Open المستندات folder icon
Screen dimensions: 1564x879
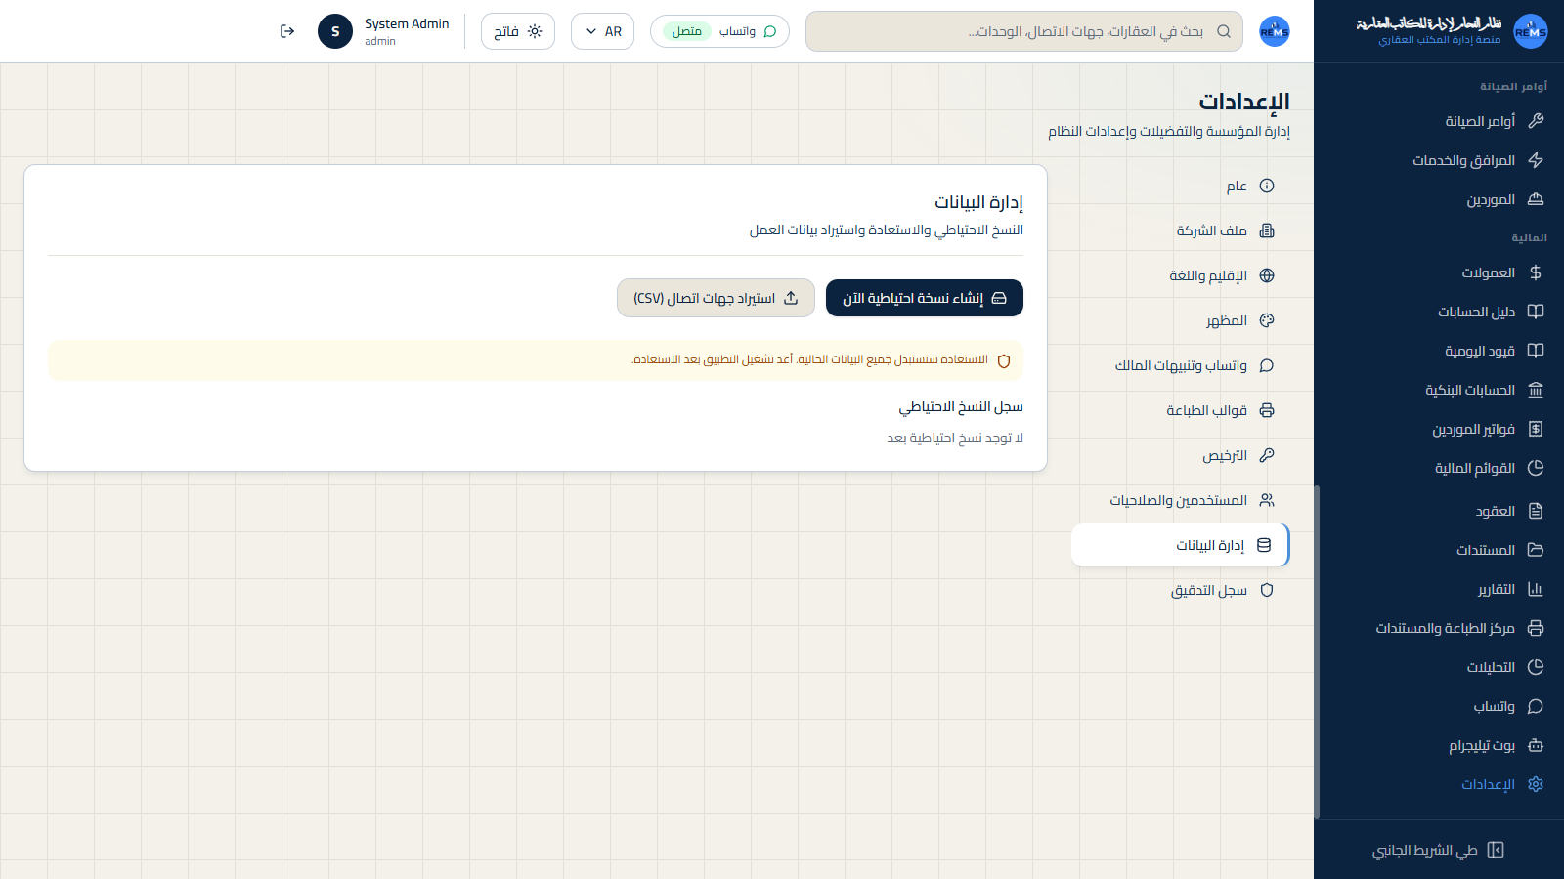click(x=1536, y=550)
